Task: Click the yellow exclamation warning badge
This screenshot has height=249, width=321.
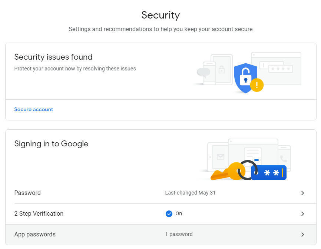Action: click(257, 85)
